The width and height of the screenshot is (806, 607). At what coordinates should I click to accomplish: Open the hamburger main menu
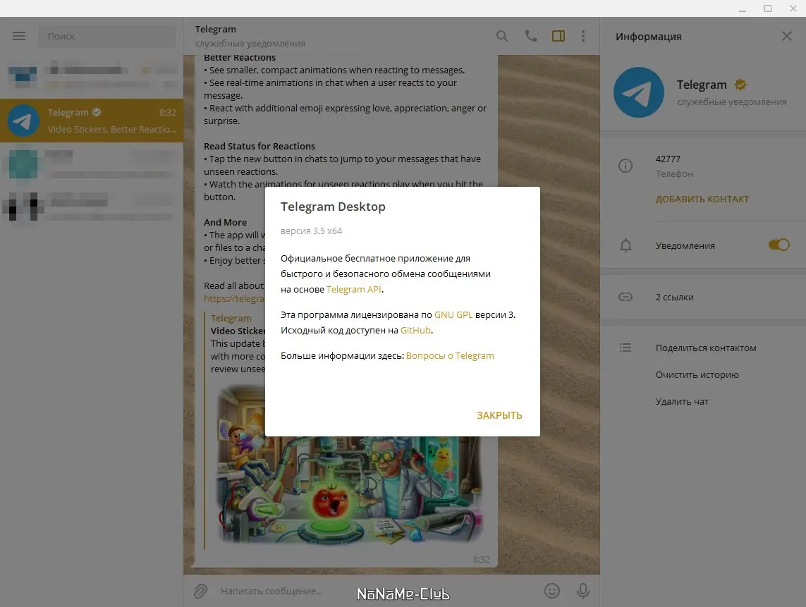[19, 36]
